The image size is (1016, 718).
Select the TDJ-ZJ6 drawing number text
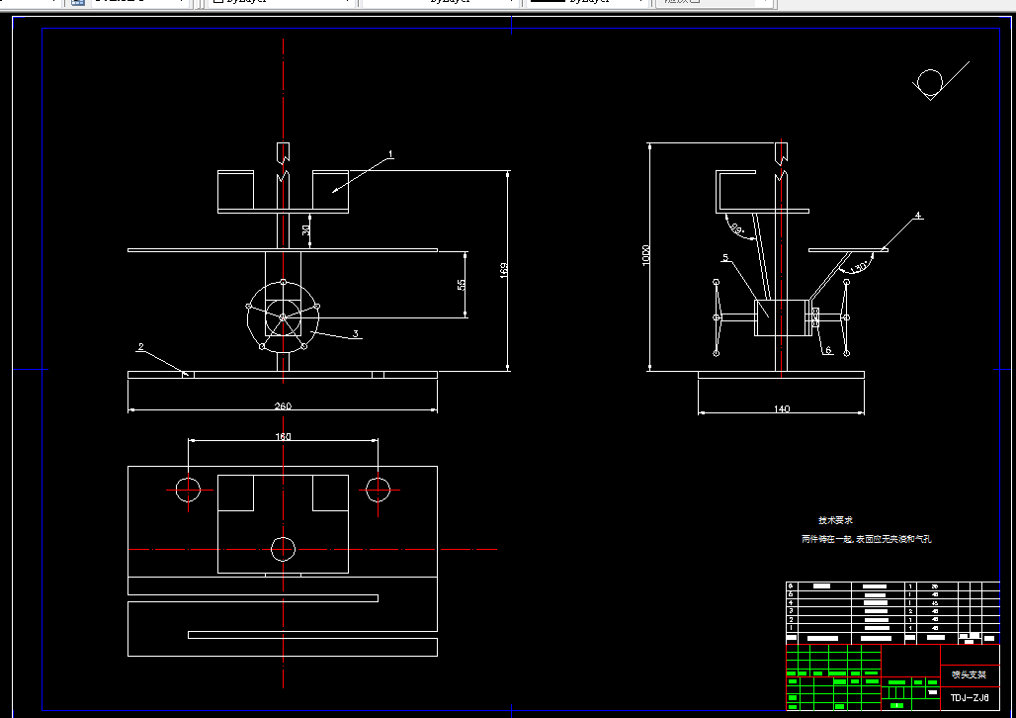[970, 698]
